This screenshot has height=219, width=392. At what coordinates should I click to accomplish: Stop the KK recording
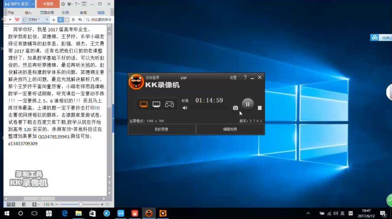point(260,108)
